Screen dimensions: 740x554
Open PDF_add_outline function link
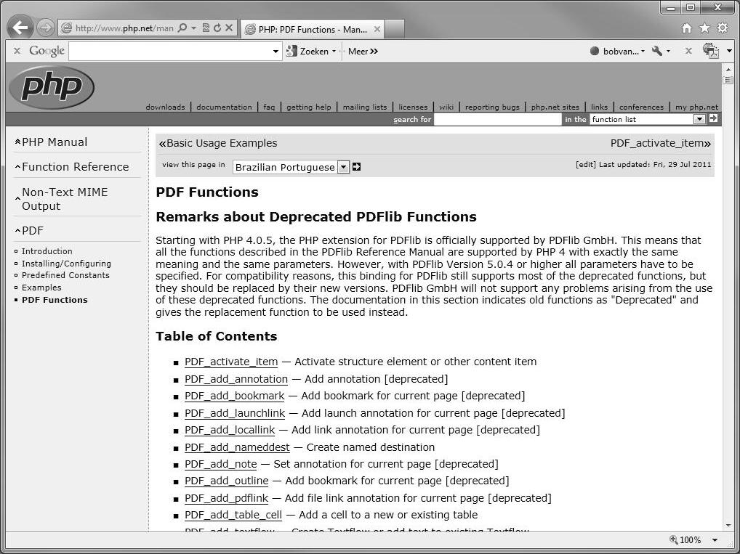226,481
